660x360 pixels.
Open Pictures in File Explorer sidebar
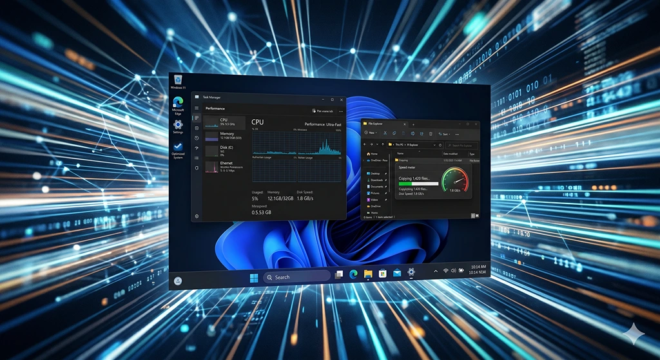[x=373, y=193]
